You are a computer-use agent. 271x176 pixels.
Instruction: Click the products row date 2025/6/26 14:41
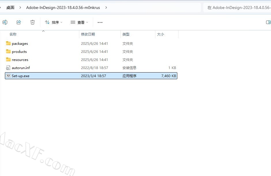tap(95, 52)
